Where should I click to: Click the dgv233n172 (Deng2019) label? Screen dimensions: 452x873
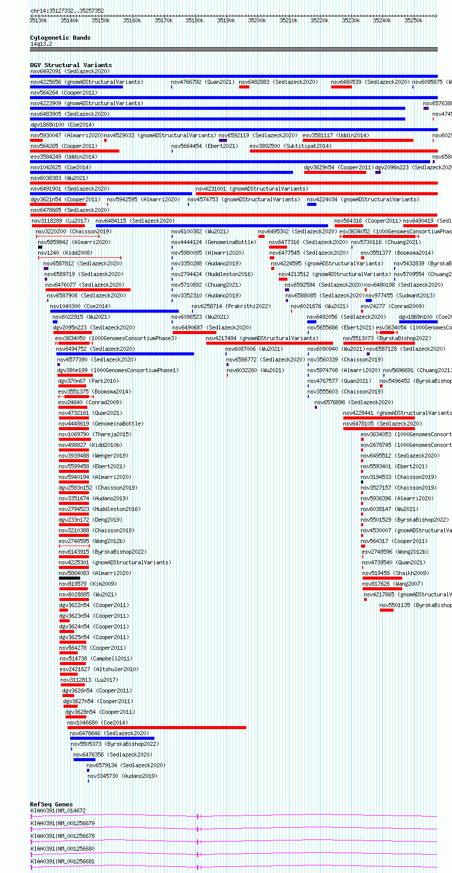click(90, 520)
